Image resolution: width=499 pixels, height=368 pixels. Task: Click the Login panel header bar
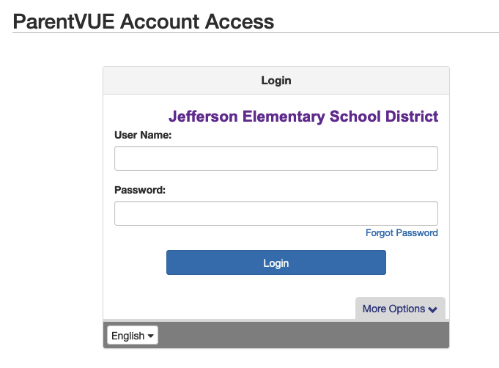[276, 81]
